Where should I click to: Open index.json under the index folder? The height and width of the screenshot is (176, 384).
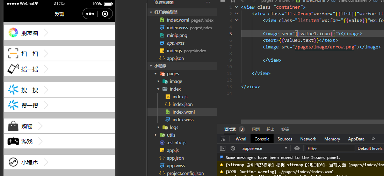182,104
